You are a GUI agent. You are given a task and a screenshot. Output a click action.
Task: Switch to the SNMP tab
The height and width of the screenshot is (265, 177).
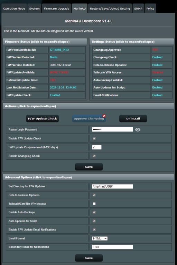pos(138,8)
